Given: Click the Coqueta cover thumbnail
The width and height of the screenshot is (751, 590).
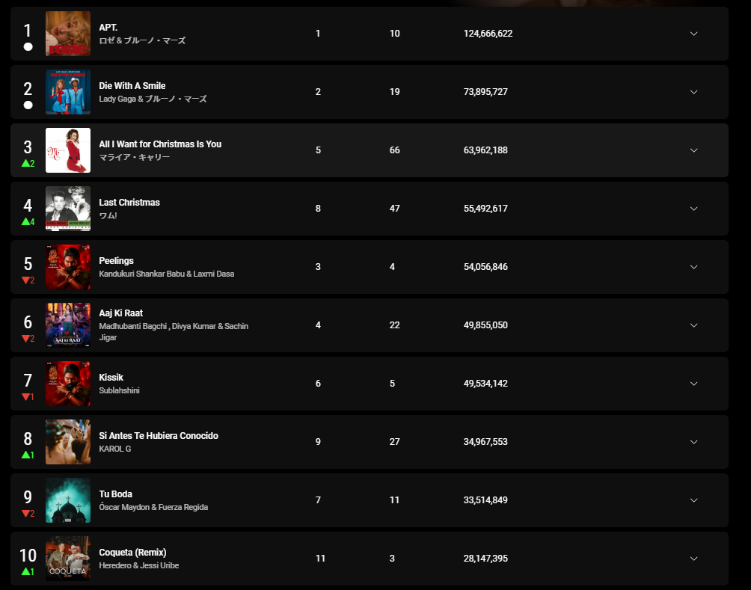Looking at the screenshot, I should pyautogui.click(x=68, y=559).
